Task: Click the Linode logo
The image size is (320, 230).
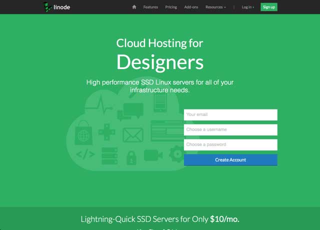Action: [x=57, y=7]
